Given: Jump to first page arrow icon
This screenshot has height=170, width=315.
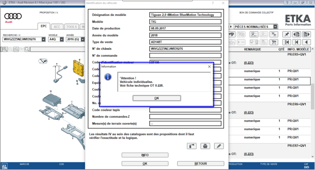Looking at the screenshot, I should click(286, 42).
